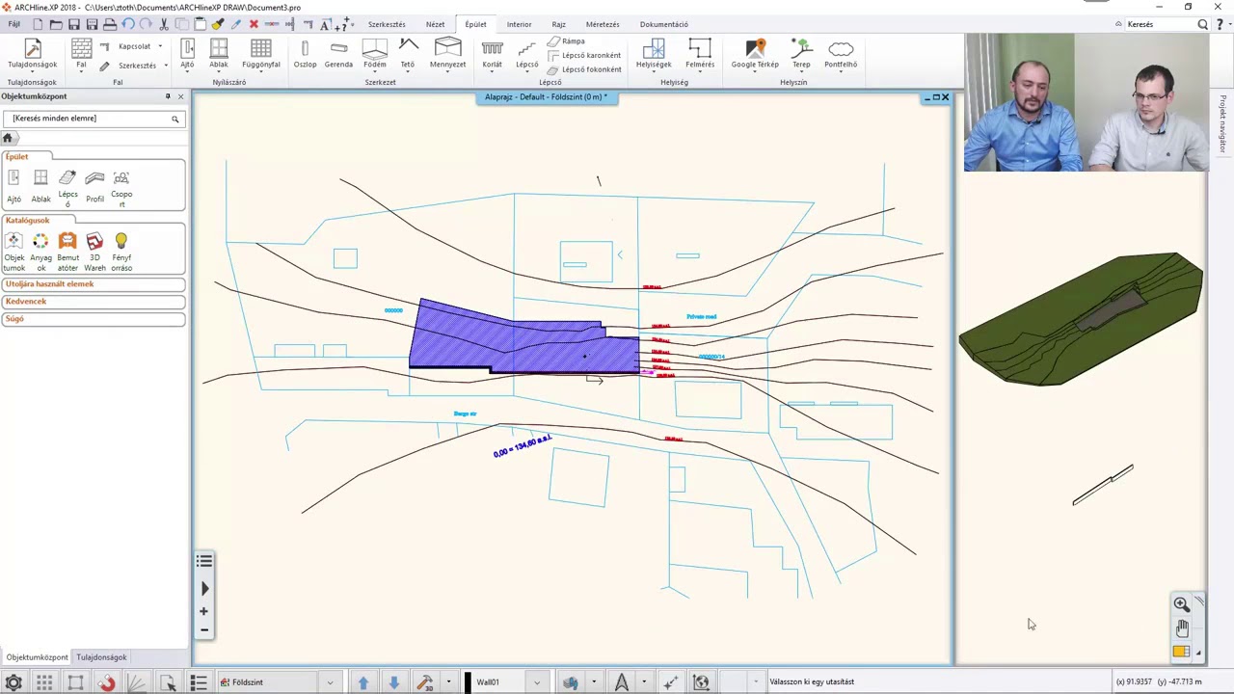Expand the Súgó section
Image resolution: width=1234 pixels, height=694 pixels.
(94, 319)
